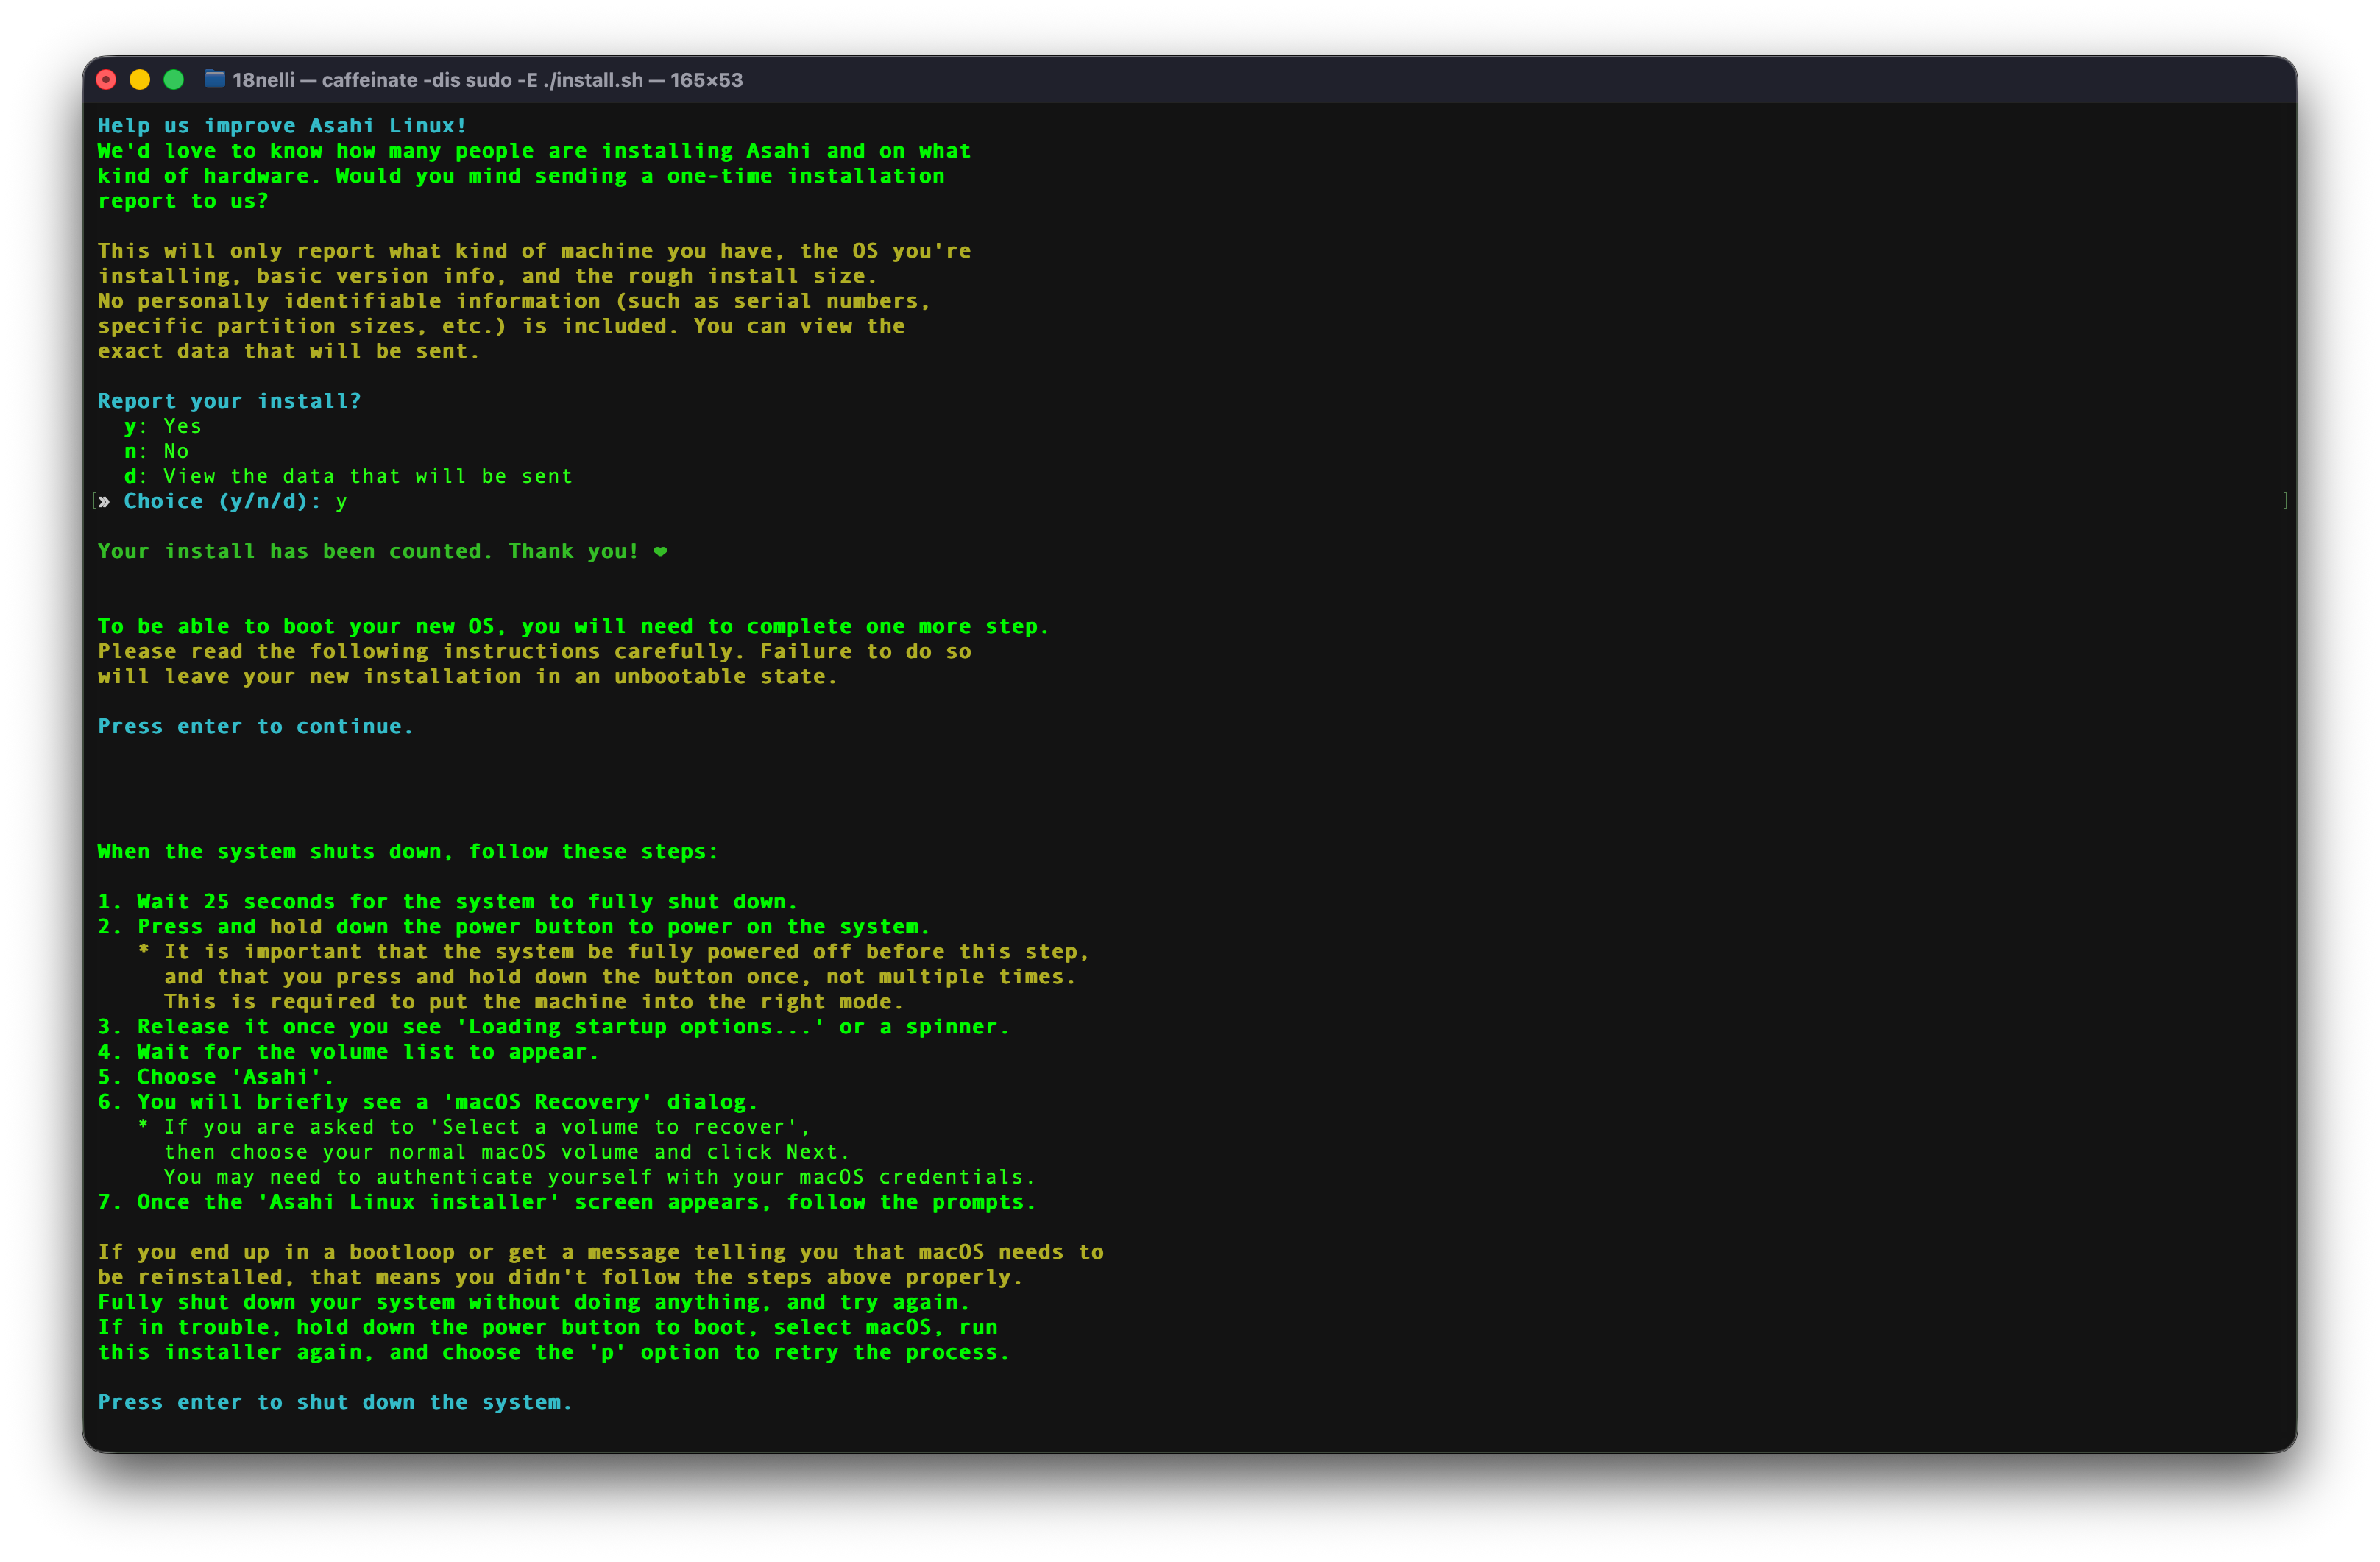Maximize the terminal using green button

point(174,80)
